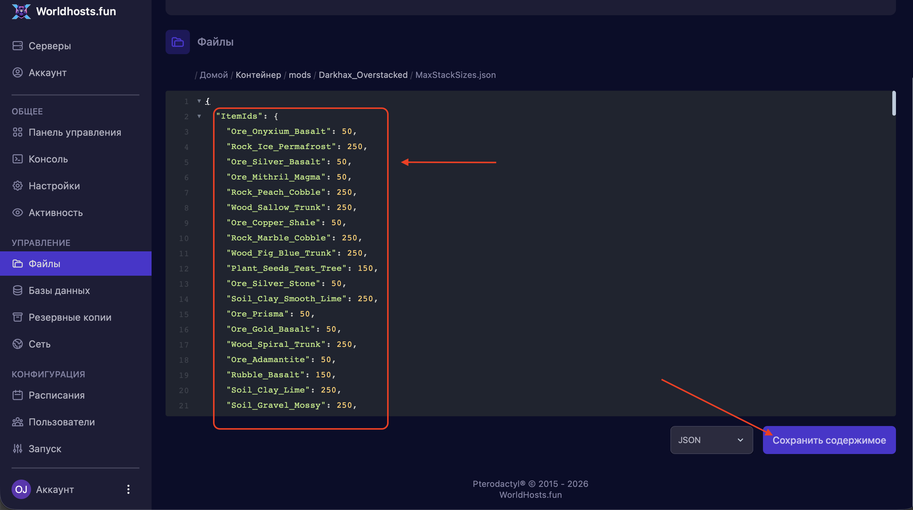
Task: Open Активность via the eye icon
Action: pyautogui.click(x=17, y=212)
